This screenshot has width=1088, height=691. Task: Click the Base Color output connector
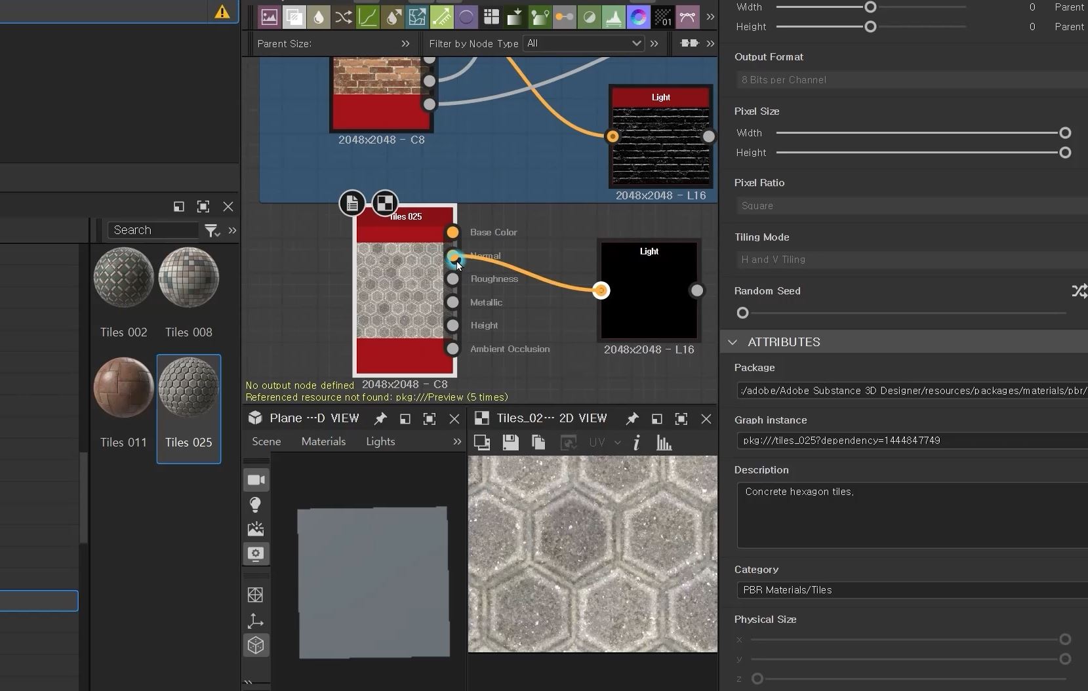pos(453,232)
